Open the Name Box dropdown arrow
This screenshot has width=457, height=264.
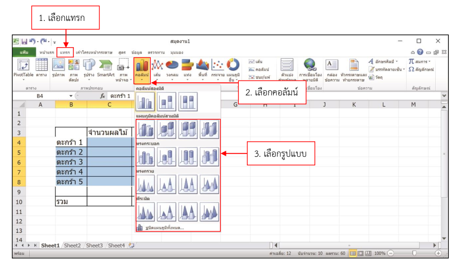71,96
